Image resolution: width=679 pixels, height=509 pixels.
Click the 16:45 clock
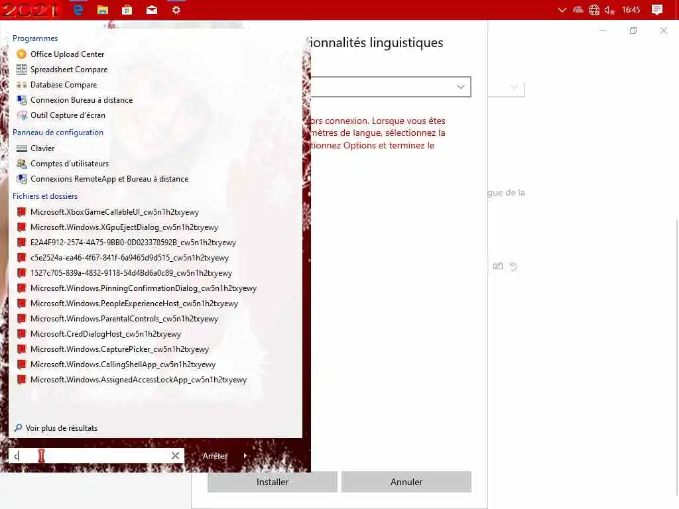(631, 10)
